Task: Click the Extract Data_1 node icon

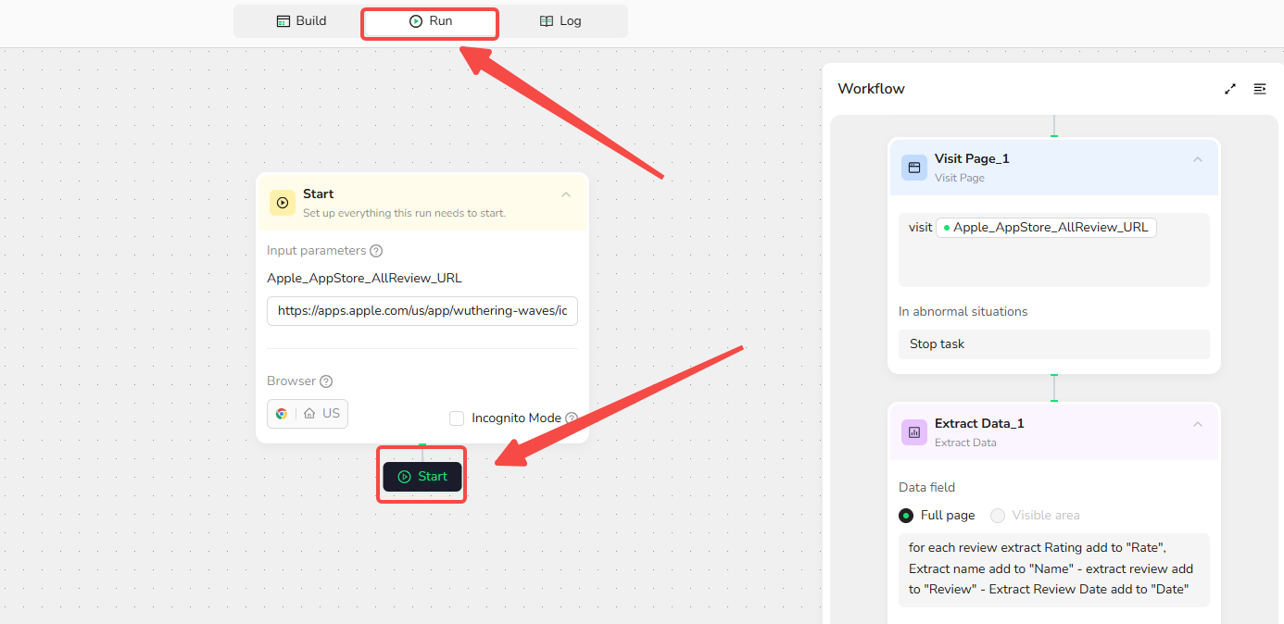Action: pyautogui.click(x=914, y=432)
